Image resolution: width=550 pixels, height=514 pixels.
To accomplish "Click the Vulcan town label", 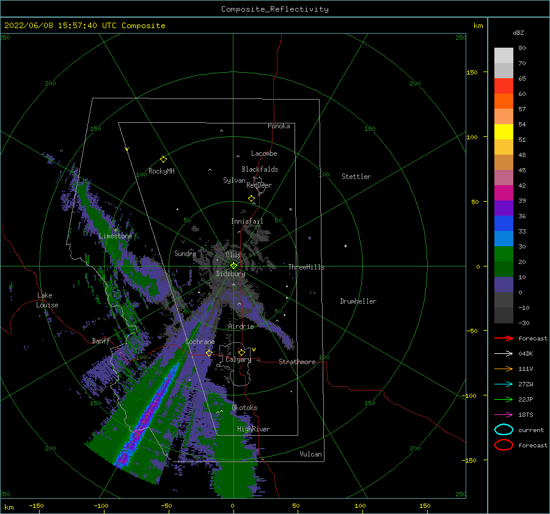I will click(311, 454).
